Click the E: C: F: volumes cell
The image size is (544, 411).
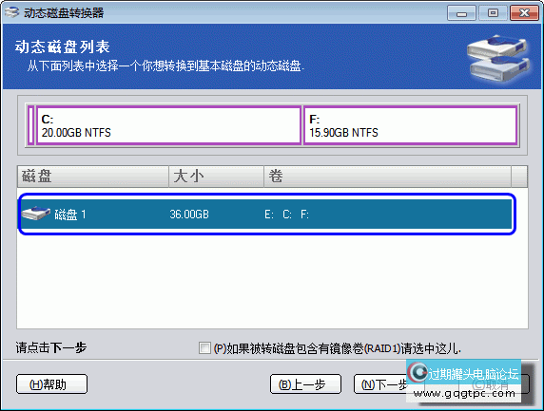(286, 215)
